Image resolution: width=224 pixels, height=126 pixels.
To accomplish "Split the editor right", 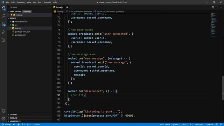I will pos(217,7).
